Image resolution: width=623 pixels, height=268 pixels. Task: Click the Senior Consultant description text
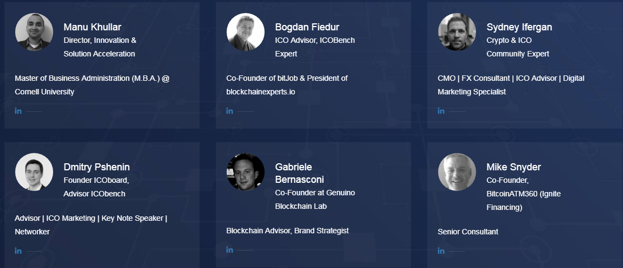click(x=468, y=232)
